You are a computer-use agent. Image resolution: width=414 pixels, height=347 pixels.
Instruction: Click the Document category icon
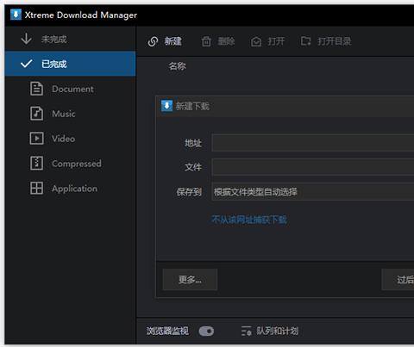coord(36,89)
